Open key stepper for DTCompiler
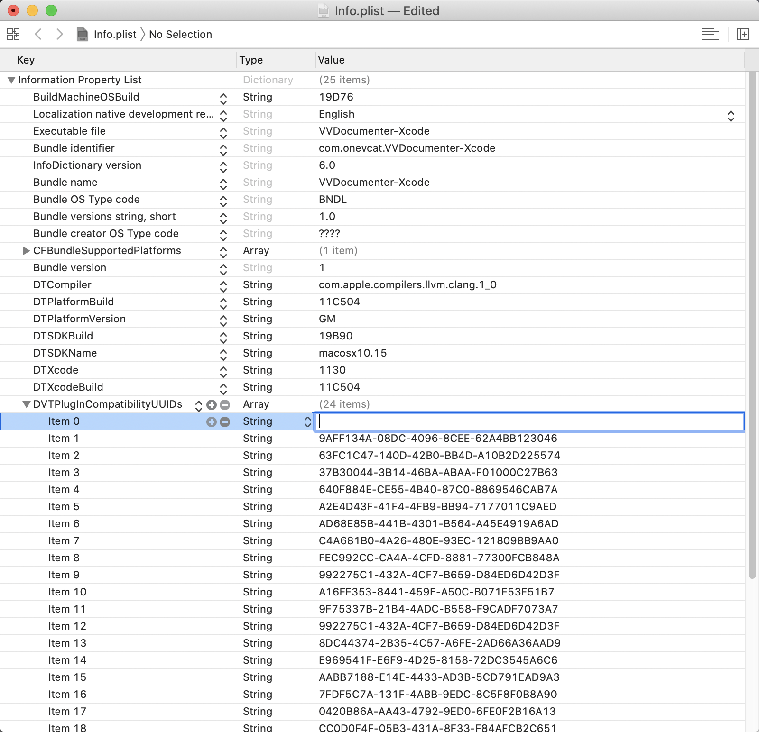Image resolution: width=759 pixels, height=732 pixels. [223, 286]
